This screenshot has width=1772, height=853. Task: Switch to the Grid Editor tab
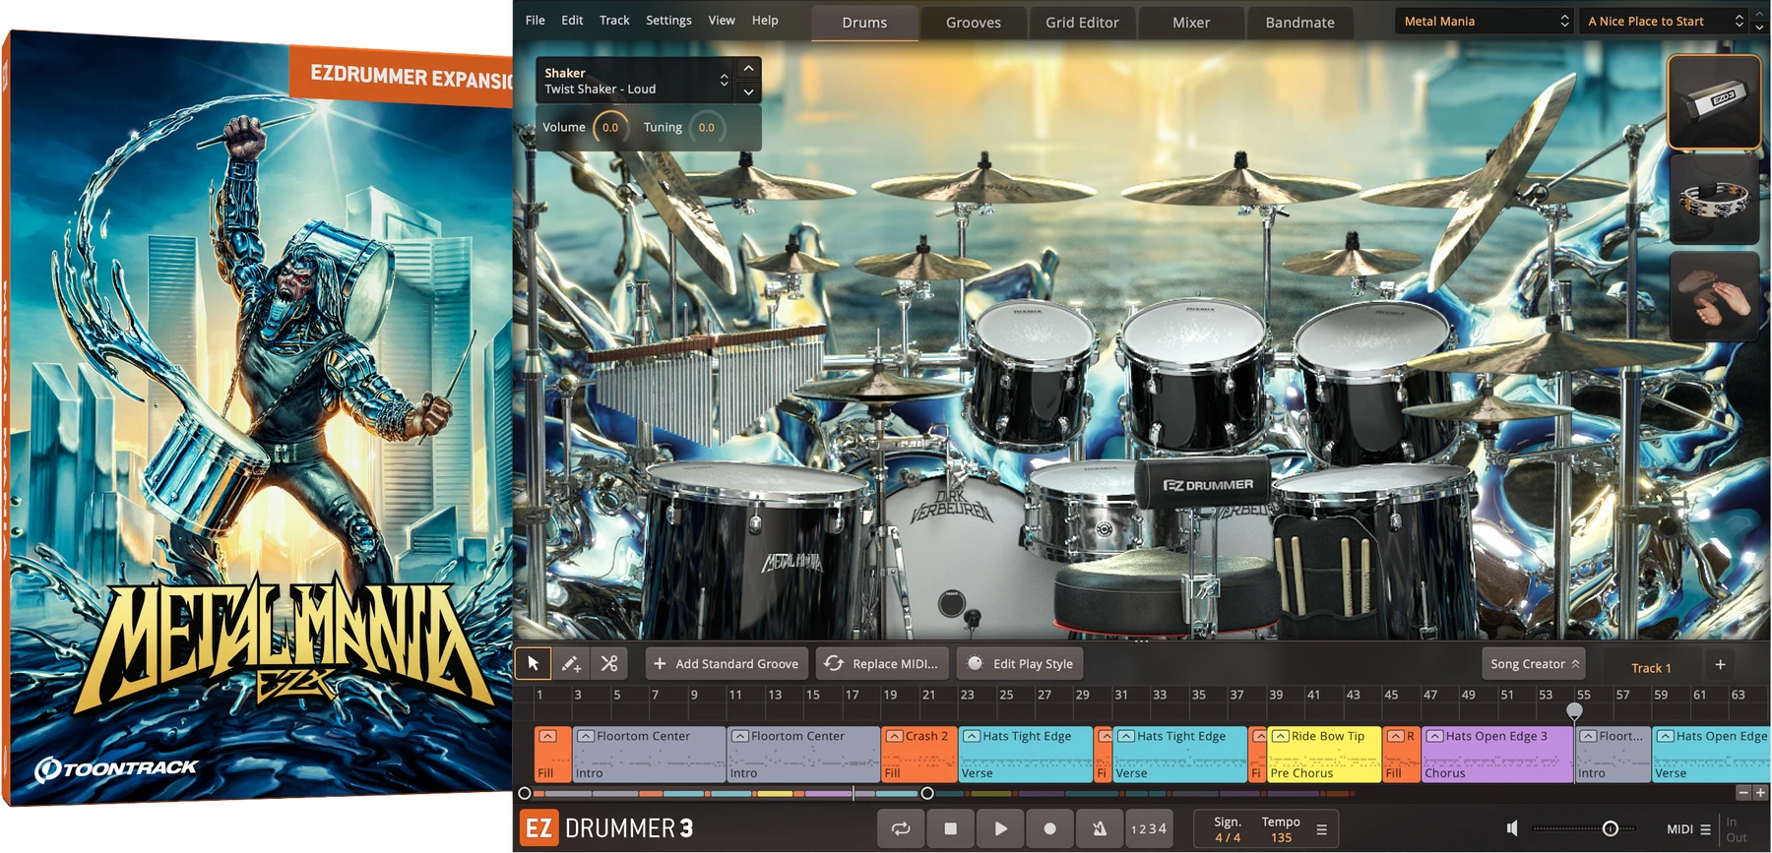point(1082,23)
